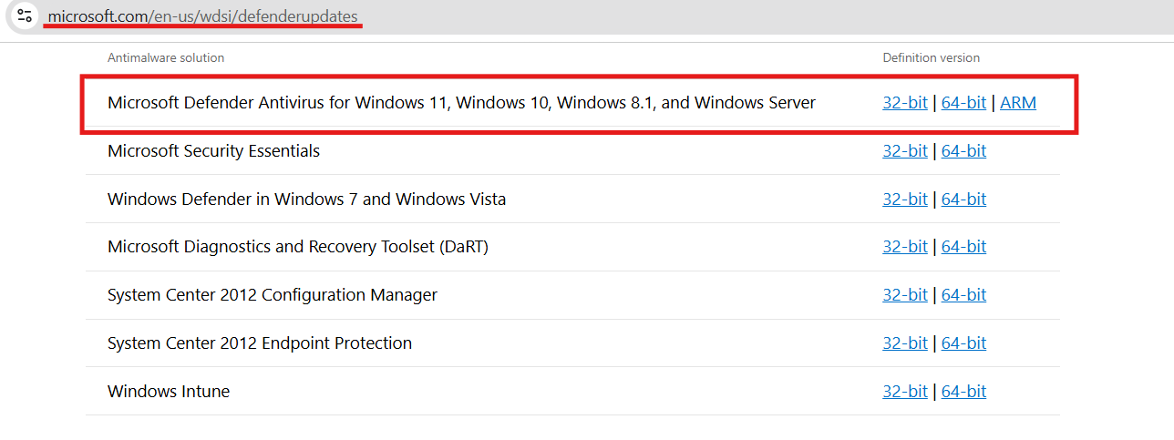
Task: Click 64-bit link for Diagnostics and Recovery Toolset
Action: point(963,247)
